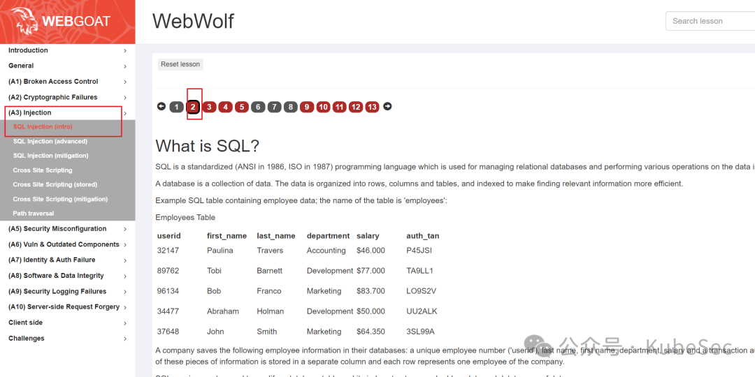Click chevron beside (A2) Cryptographic Failures
The image size is (755, 377).
coord(125,98)
